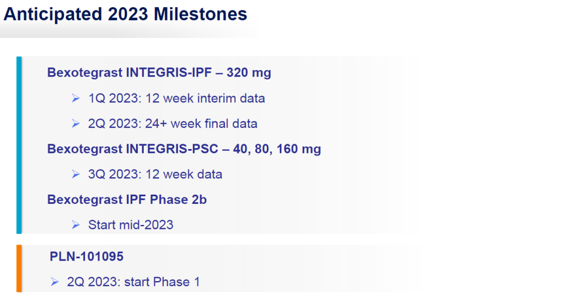Click the arrow bullet before Start mid-2023
The image size is (588, 298).
pyautogui.click(x=76, y=225)
